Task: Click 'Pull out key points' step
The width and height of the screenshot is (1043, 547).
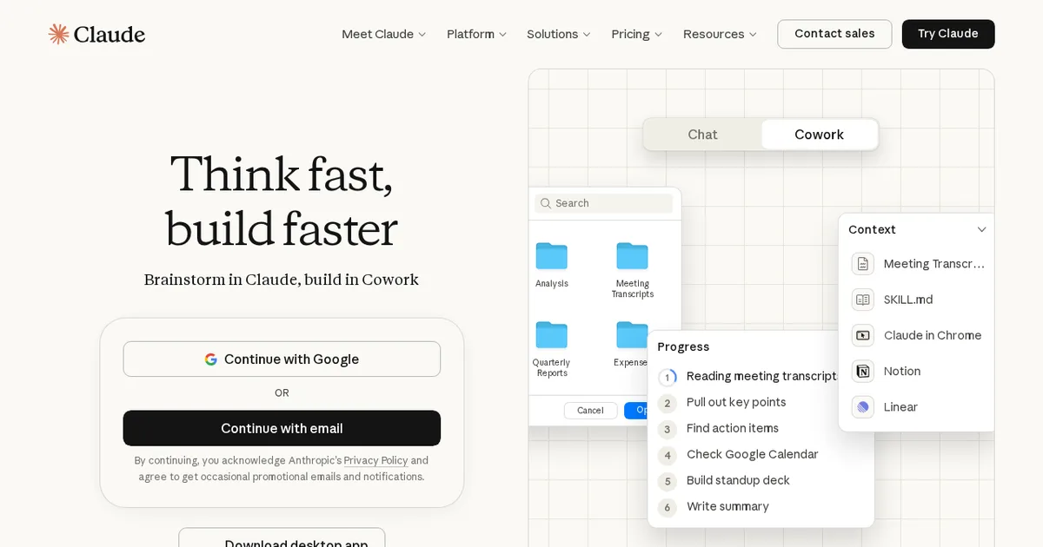Action: [736, 403]
